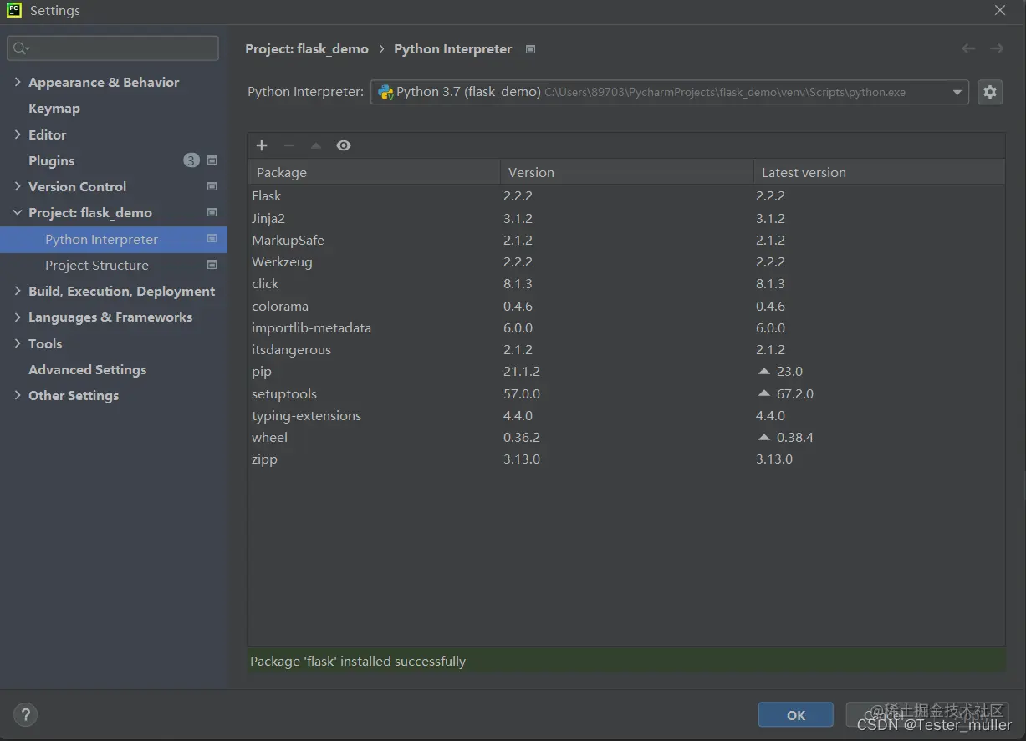Viewport: 1026px width, 741px height.
Task: Select the click package row
Action: [626, 284]
